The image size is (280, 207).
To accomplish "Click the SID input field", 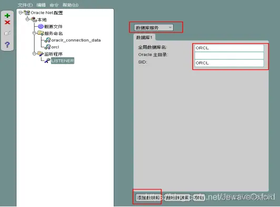I will [x=229, y=63].
